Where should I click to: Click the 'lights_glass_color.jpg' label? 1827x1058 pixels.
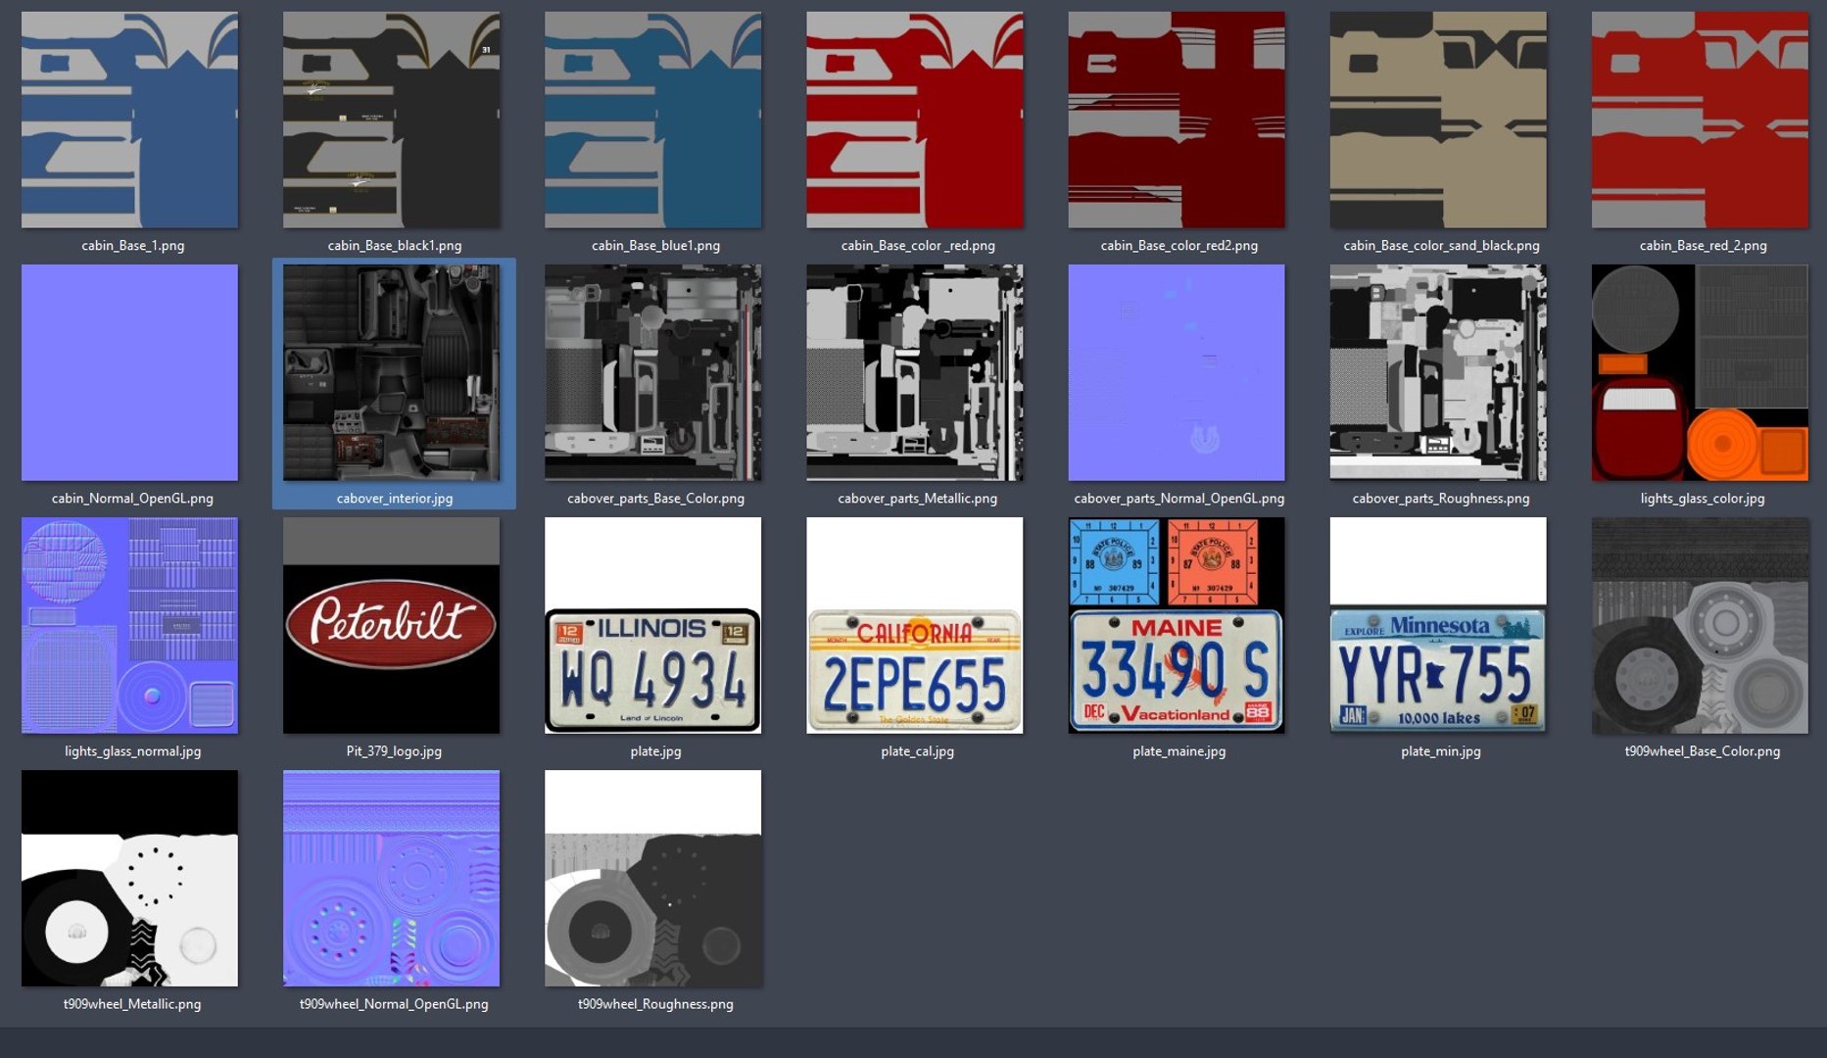[1703, 499]
